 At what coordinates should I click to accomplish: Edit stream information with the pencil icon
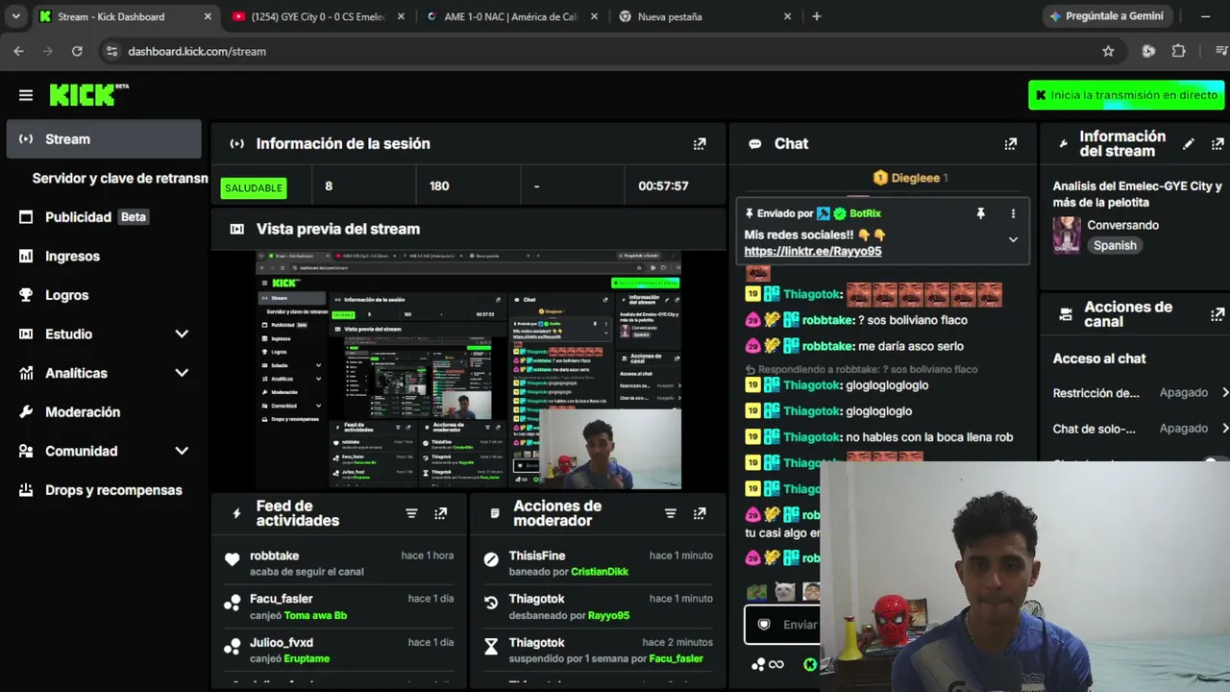click(x=1189, y=143)
